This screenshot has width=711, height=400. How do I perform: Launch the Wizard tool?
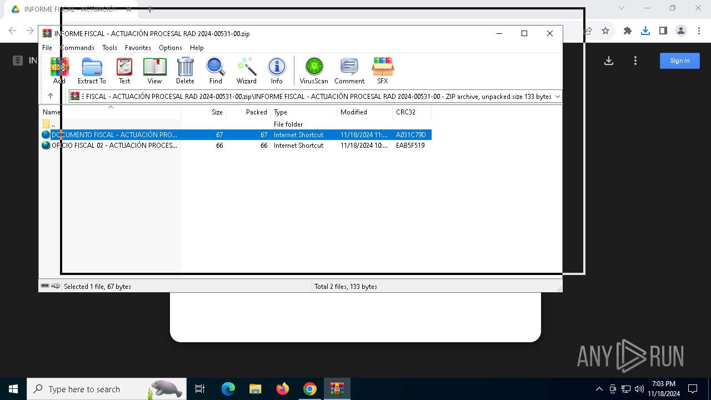pyautogui.click(x=246, y=71)
